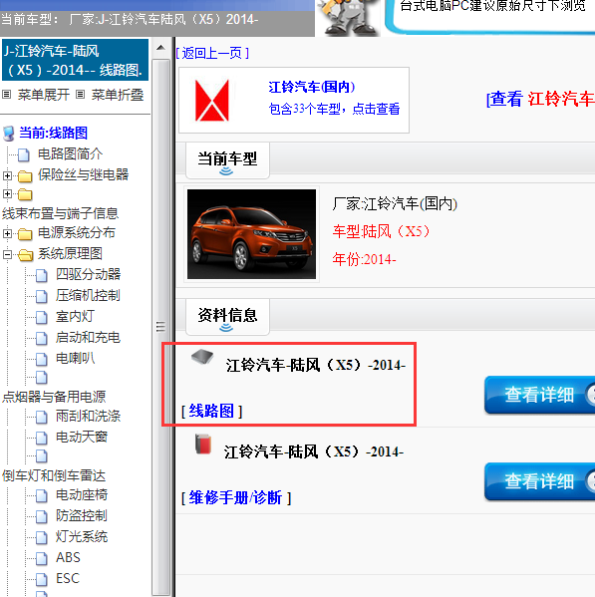The height and width of the screenshot is (597, 595).
Task: Click the red Landwind brand logo
Action: pos(212,101)
